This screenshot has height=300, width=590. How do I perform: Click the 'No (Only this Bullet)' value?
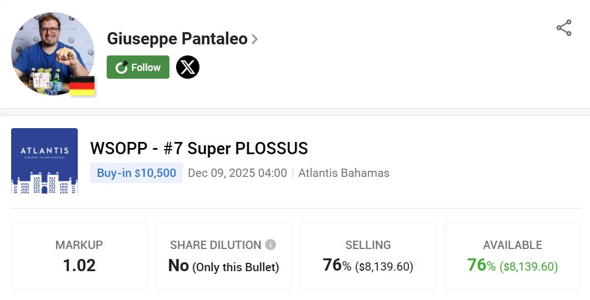click(223, 266)
